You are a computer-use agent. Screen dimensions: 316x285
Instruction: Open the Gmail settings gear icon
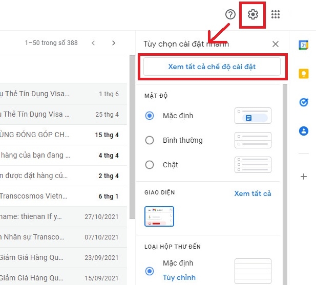click(252, 14)
